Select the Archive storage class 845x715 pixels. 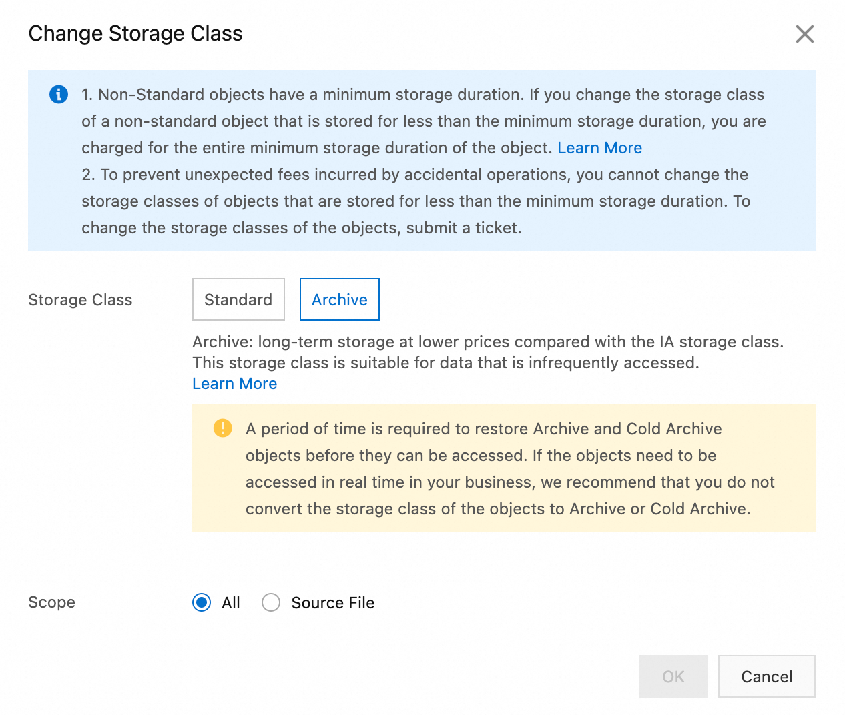pyautogui.click(x=339, y=299)
